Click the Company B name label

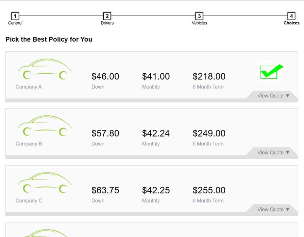pyautogui.click(x=29, y=144)
